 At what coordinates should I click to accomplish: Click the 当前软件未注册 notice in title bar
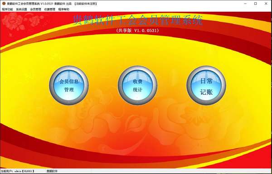[85, 4]
